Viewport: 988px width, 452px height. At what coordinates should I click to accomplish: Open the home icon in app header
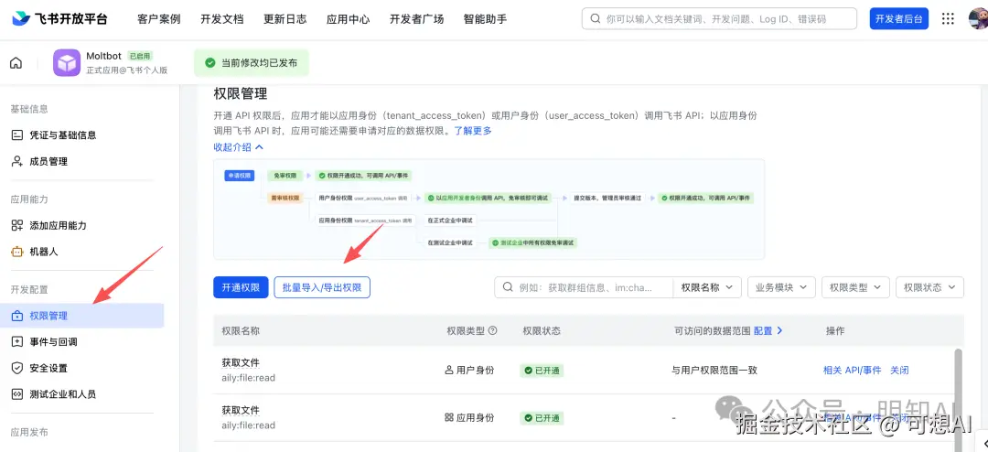(x=16, y=63)
